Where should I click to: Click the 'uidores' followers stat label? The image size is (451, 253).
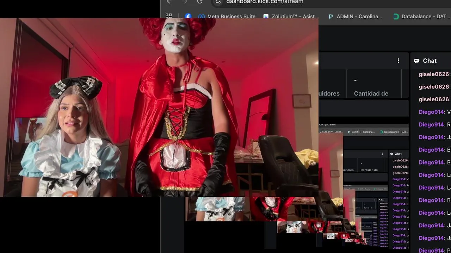coord(329,93)
